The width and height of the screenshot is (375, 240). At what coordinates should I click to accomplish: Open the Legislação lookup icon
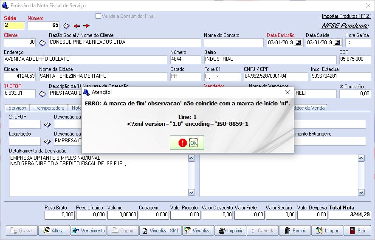tap(47, 141)
